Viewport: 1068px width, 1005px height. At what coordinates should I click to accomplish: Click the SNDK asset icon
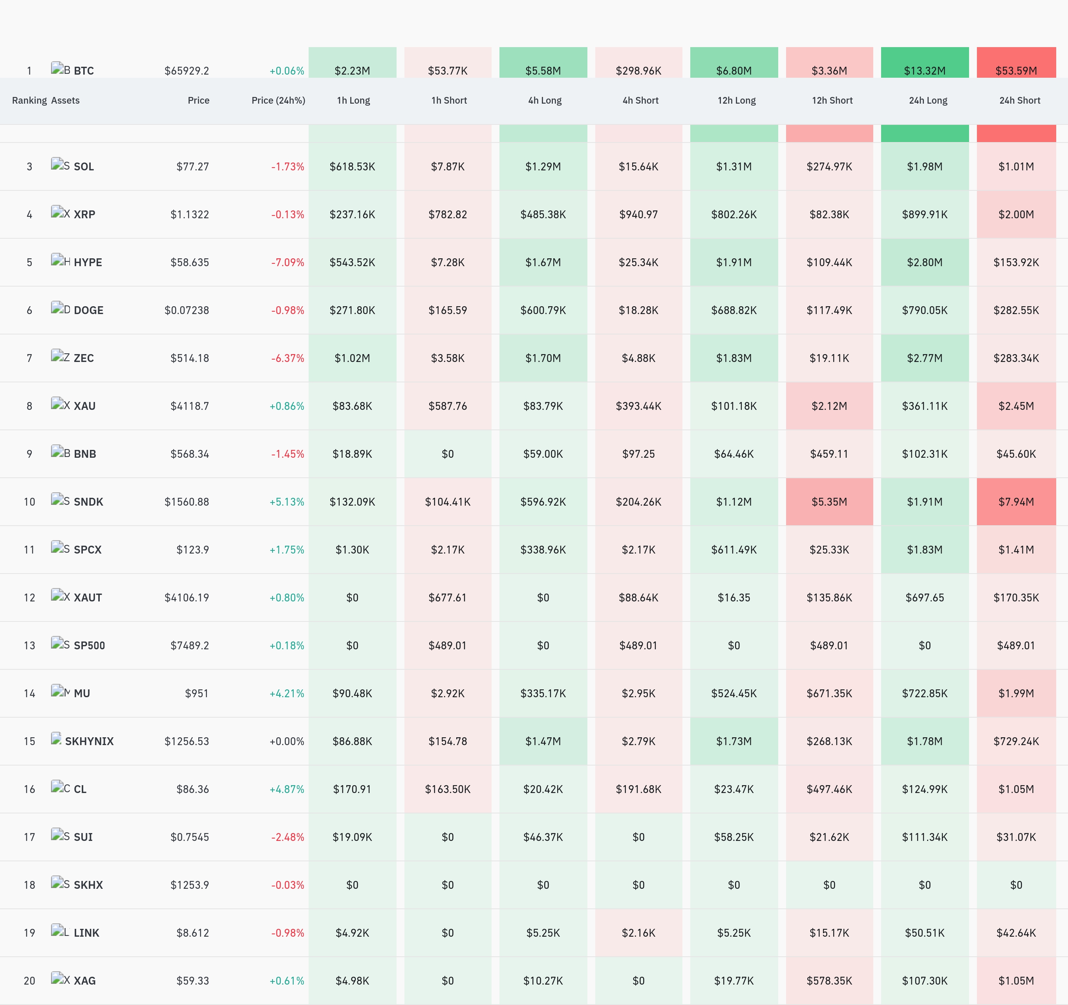tap(61, 500)
